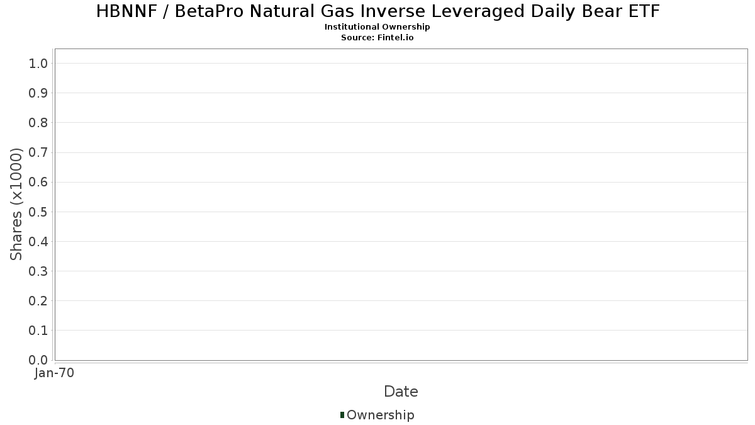Select the 0.6 y-axis tick label
The width and height of the screenshot is (755, 425).
[x=38, y=182]
